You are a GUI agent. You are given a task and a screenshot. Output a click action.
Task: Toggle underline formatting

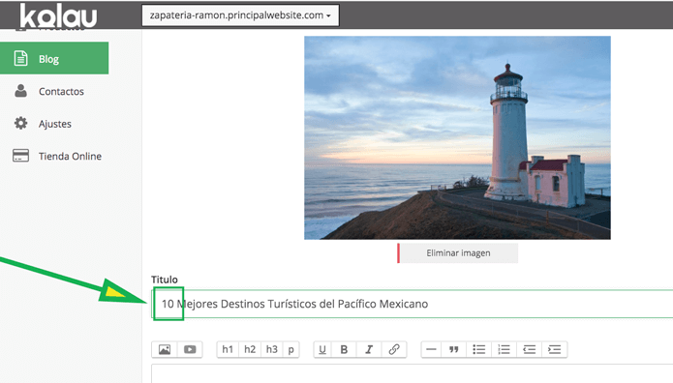point(322,349)
